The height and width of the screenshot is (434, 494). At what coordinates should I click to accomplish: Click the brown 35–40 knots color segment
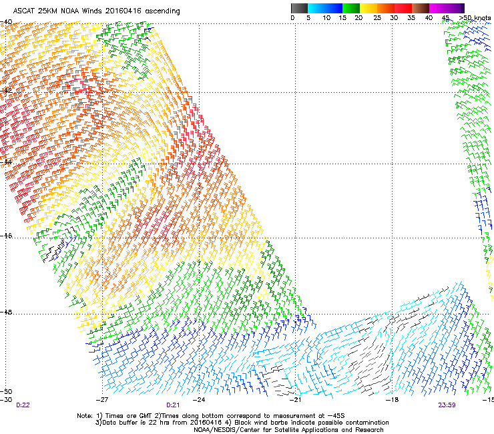(421, 8)
